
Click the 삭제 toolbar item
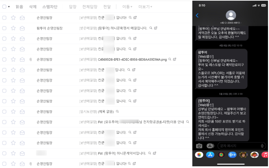[x=33, y=7]
